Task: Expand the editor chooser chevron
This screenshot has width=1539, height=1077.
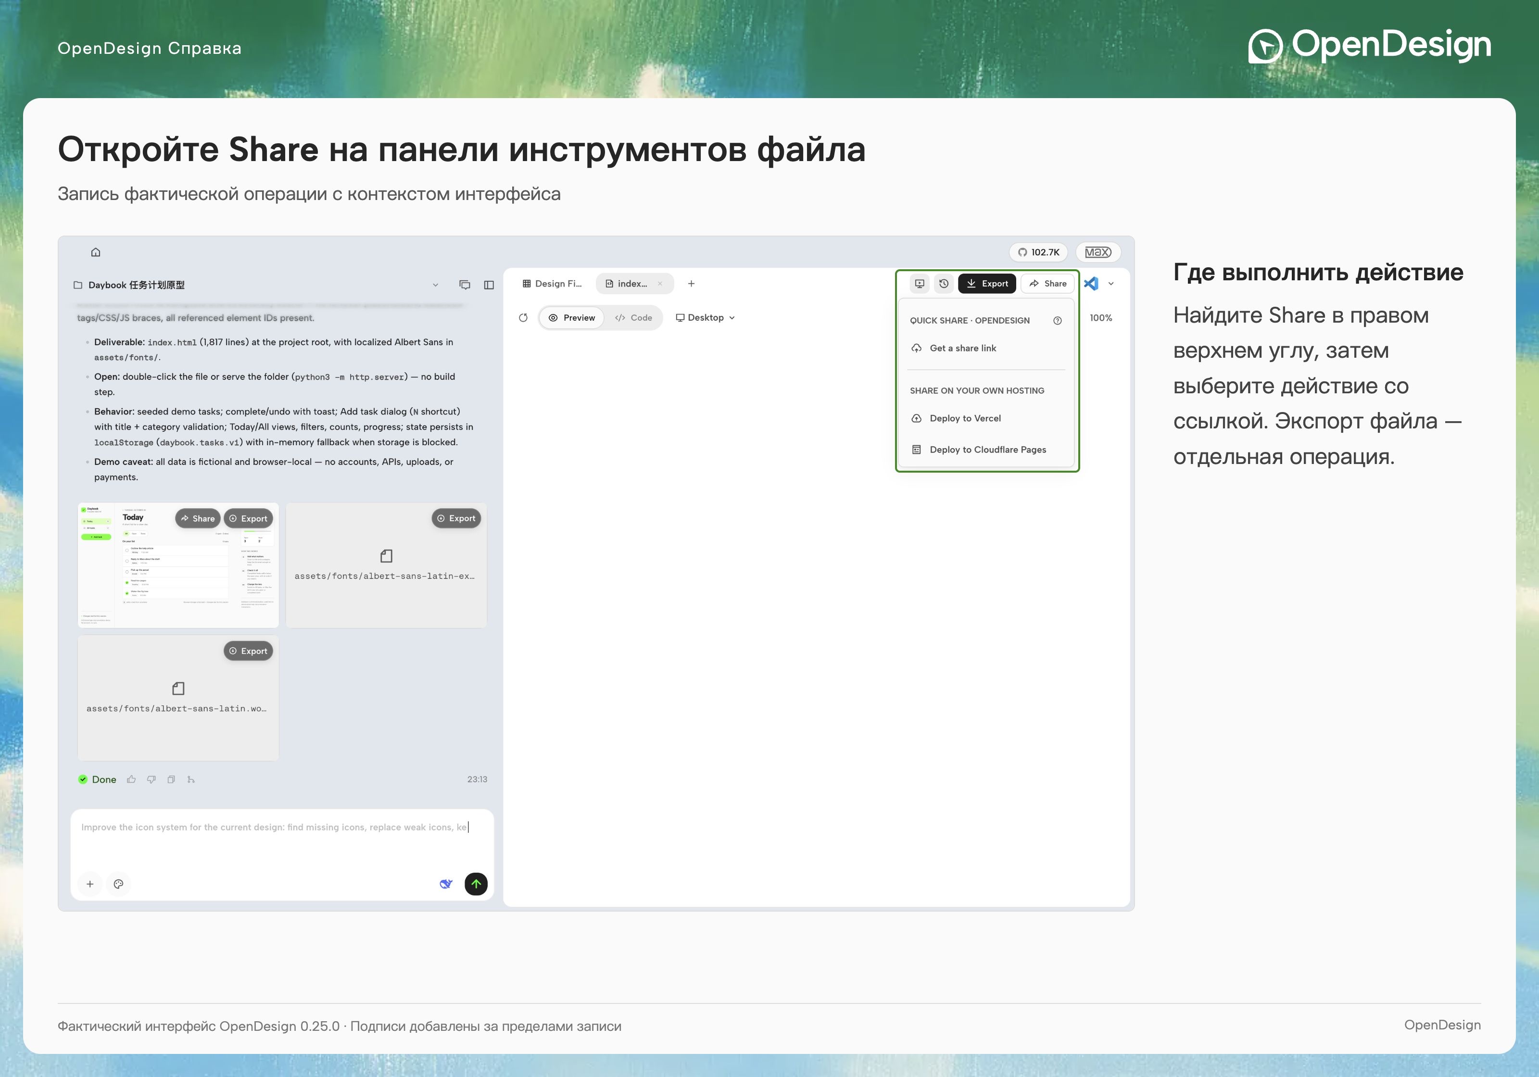Action: pyautogui.click(x=1110, y=284)
